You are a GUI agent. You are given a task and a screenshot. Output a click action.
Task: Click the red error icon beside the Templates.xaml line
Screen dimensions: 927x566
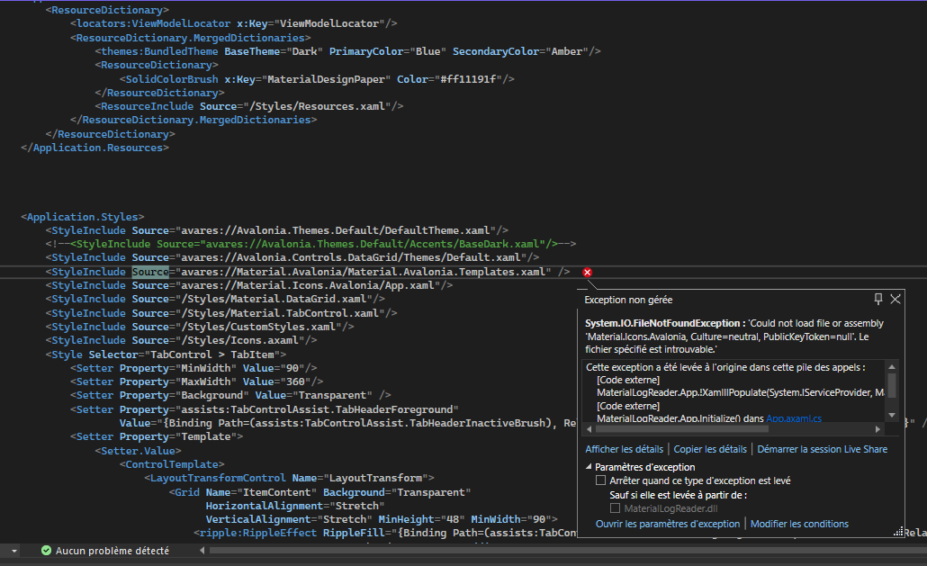point(587,273)
